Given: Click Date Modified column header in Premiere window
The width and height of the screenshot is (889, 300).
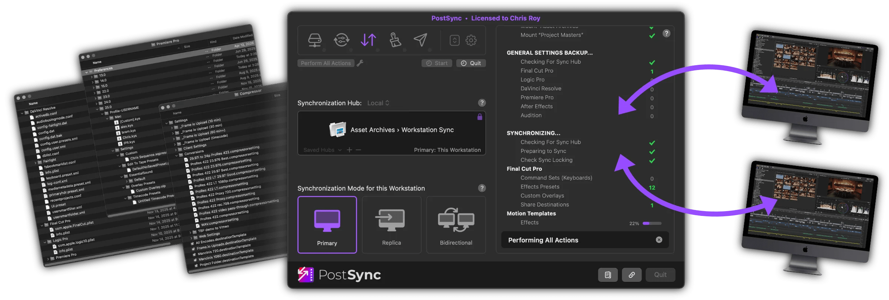Looking at the screenshot, I should click(x=242, y=36).
